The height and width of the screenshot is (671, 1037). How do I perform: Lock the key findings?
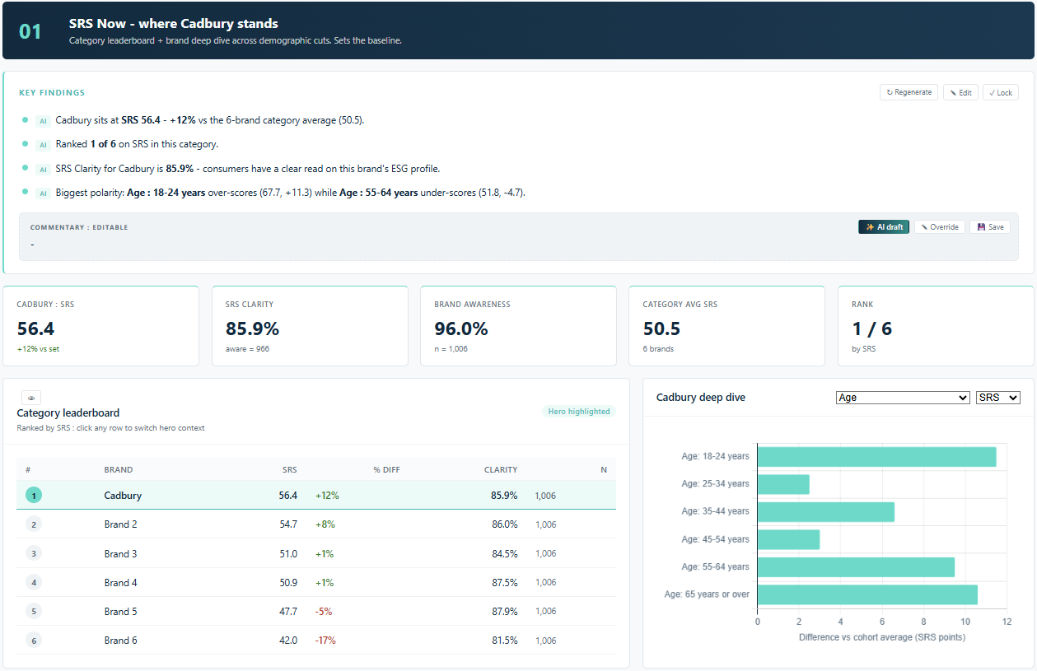(1001, 92)
